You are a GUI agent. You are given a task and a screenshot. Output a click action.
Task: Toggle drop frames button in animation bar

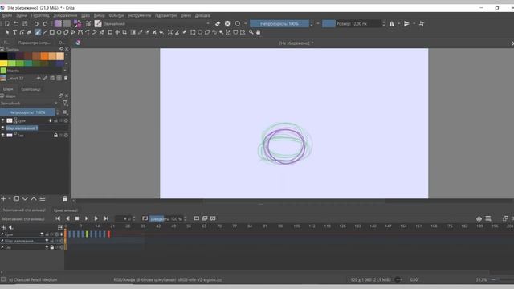coord(145,218)
